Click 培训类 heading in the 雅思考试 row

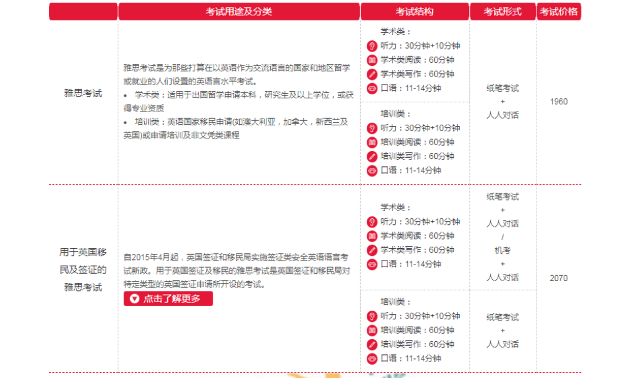pyautogui.click(x=395, y=113)
